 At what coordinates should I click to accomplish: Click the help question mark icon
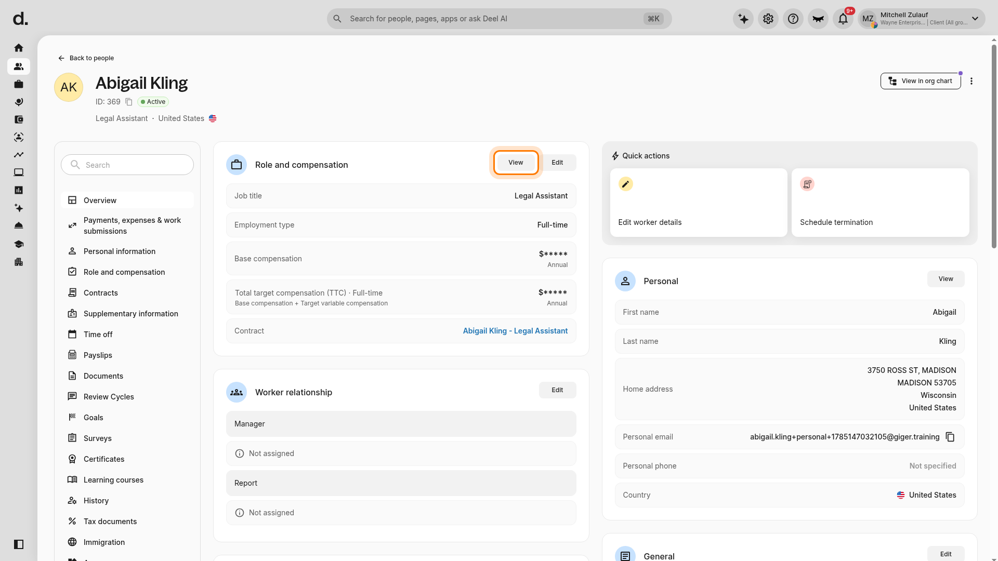tap(793, 19)
